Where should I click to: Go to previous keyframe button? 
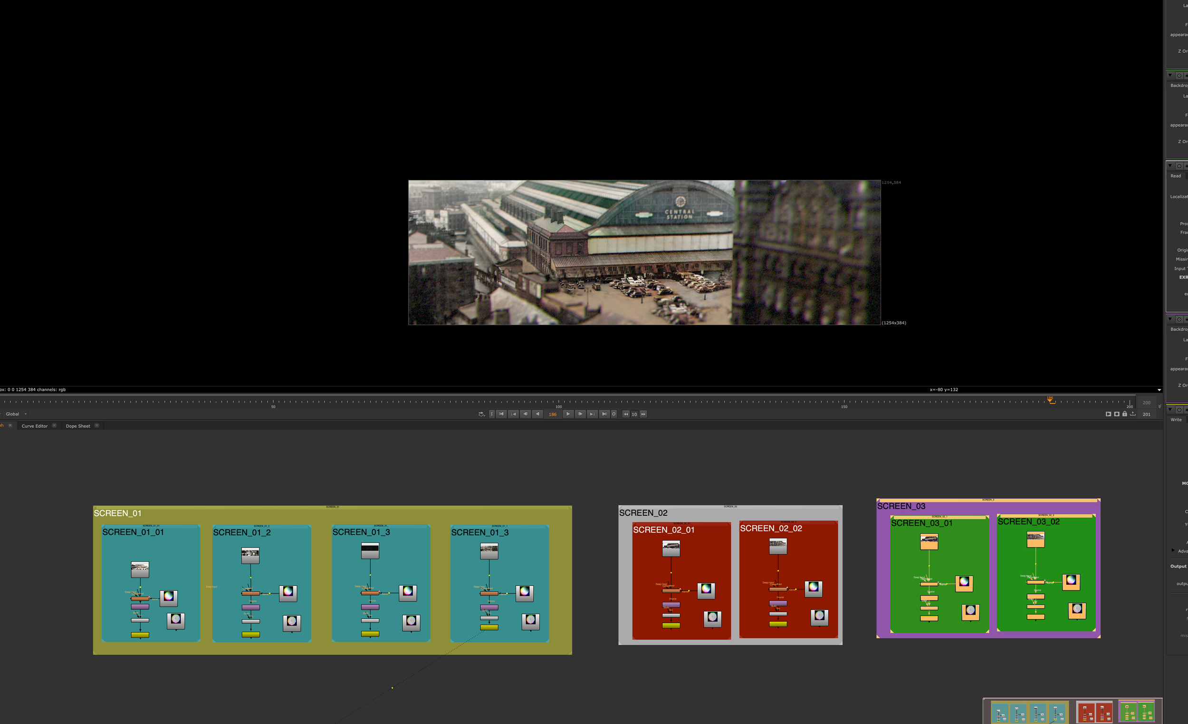pos(514,414)
